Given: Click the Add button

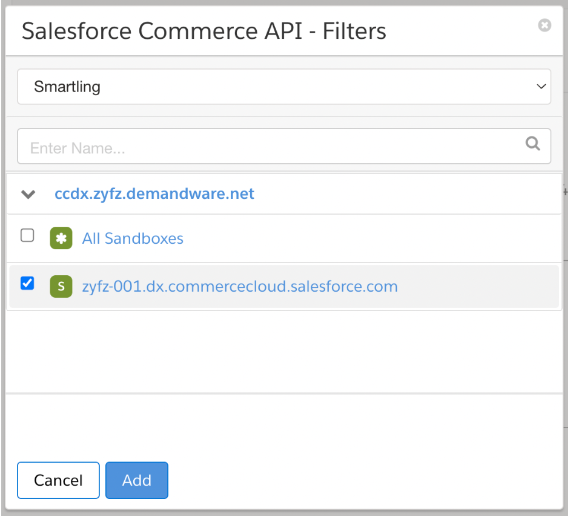Looking at the screenshot, I should [137, 480].
